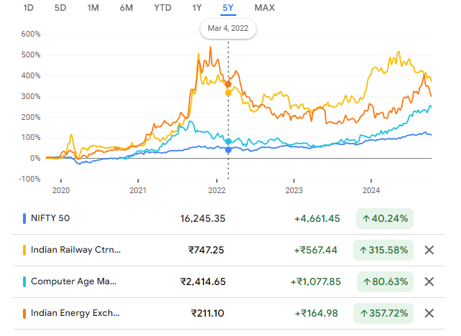This screenshot has height=336, width=461.
Task: Show the MAX time range
Action: pyautogui.click(x=264, y=8)
